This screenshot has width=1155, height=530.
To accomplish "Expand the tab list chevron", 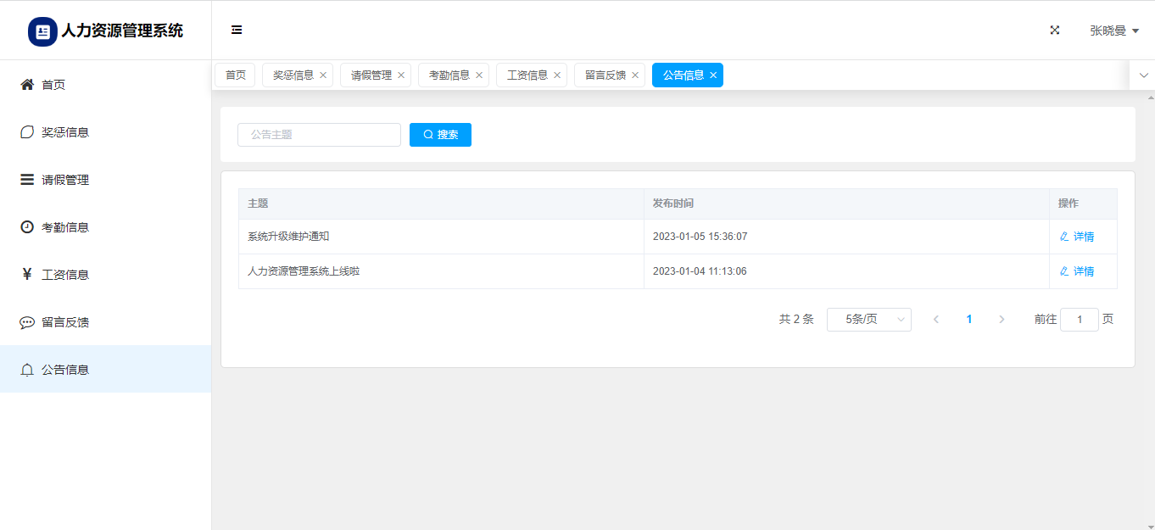I will click(x=1143, y=75).
